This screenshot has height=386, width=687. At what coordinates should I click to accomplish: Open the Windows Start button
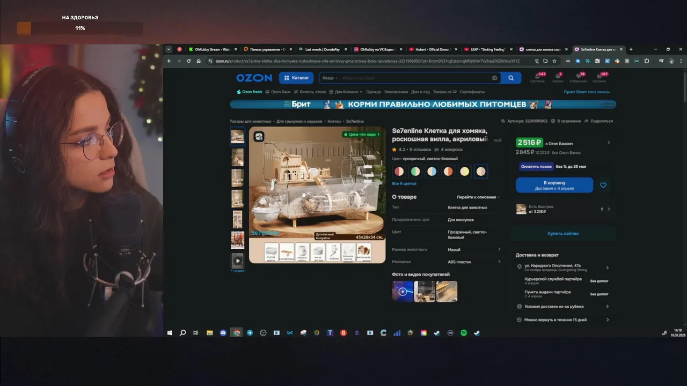[170, 333]
